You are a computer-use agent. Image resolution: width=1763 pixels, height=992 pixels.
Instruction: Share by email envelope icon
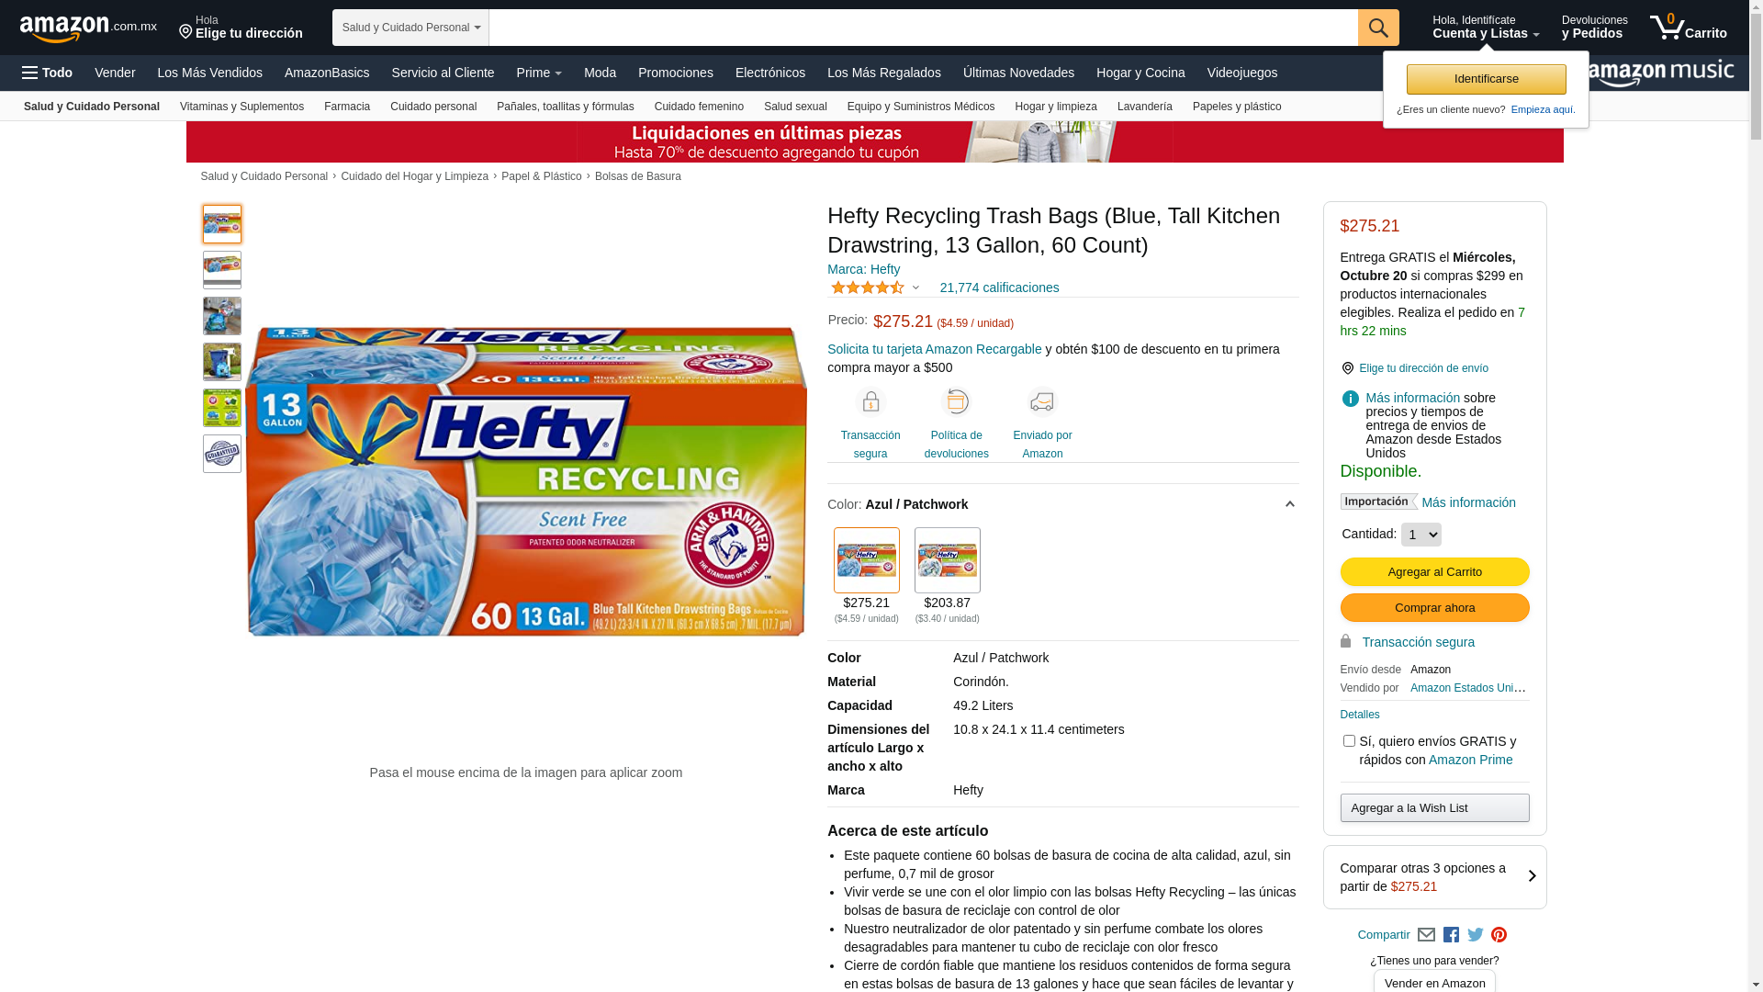(1426, 935)
